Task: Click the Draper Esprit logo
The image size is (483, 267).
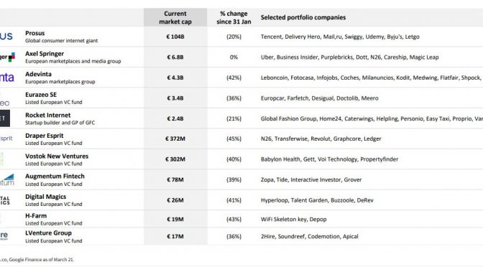Action: pos(6,139)
